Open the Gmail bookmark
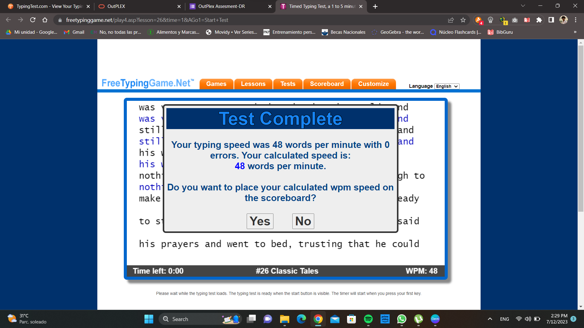This screenshot has height=328, width=584. pyautogui.click(x=74, y=32)
